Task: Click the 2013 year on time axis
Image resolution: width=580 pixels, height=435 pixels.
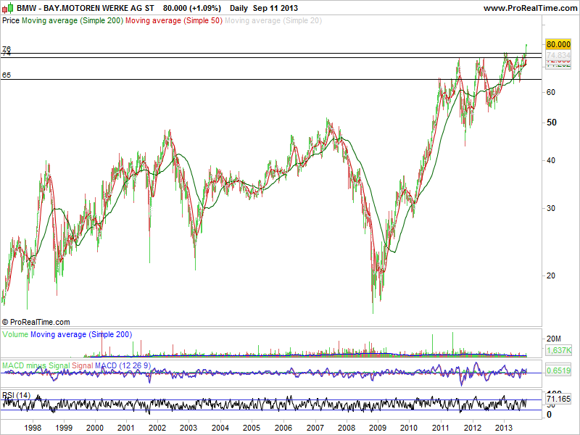Action: click(504, 428)
